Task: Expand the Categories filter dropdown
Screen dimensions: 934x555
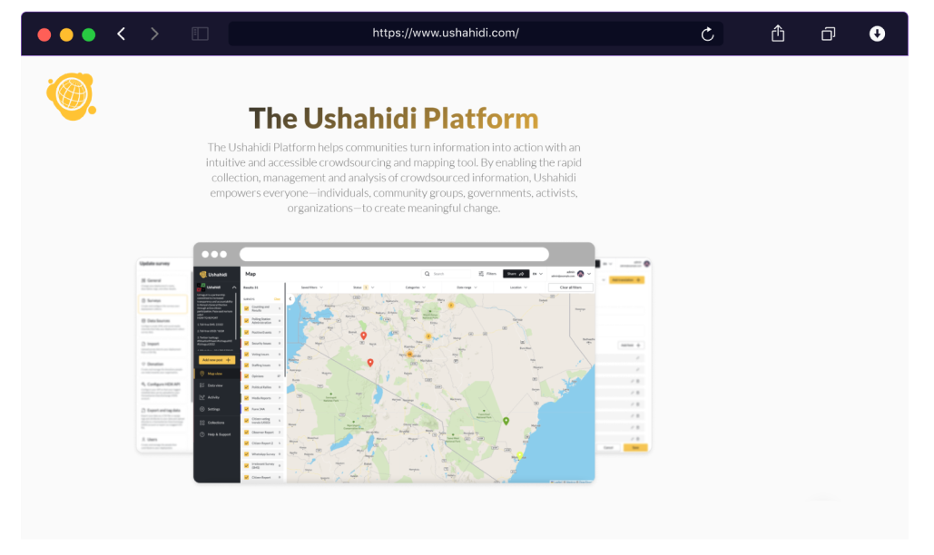Action: (x=415, y=287)
